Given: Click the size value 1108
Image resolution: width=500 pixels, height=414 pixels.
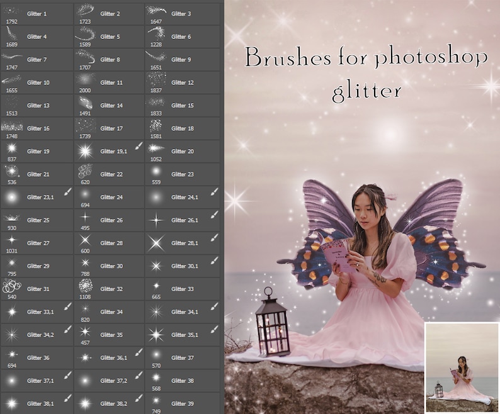Looking at the screenshot, I should coord(85,297).
